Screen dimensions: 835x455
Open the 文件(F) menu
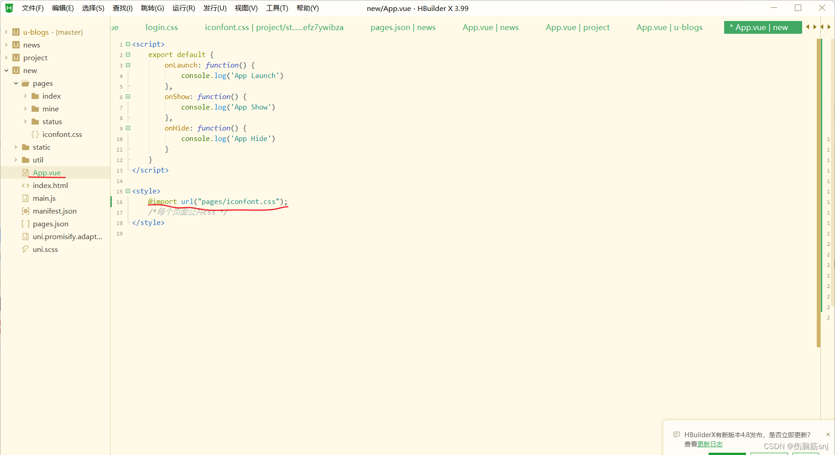pos(33,8)
